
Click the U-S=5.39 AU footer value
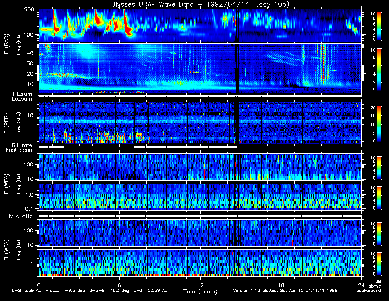point(27,290)
